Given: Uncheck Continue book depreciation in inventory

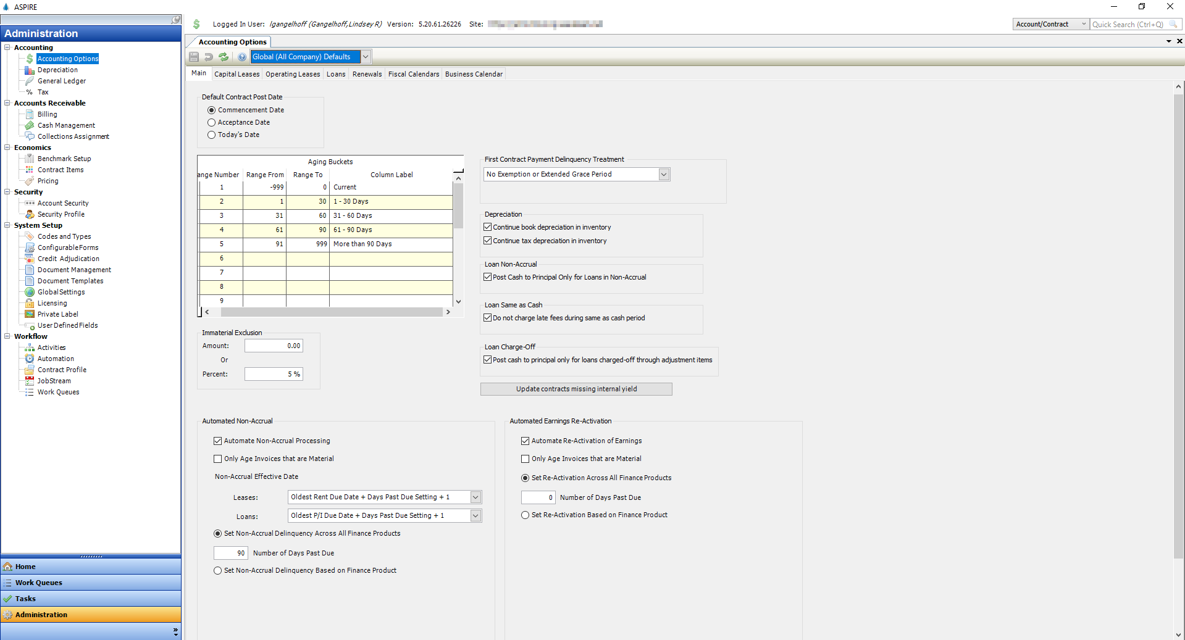Looking at the screenshot, I should [x=487, y=227].
